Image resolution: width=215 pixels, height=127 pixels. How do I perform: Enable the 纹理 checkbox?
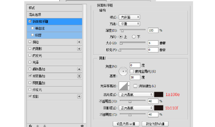point(32,35)
